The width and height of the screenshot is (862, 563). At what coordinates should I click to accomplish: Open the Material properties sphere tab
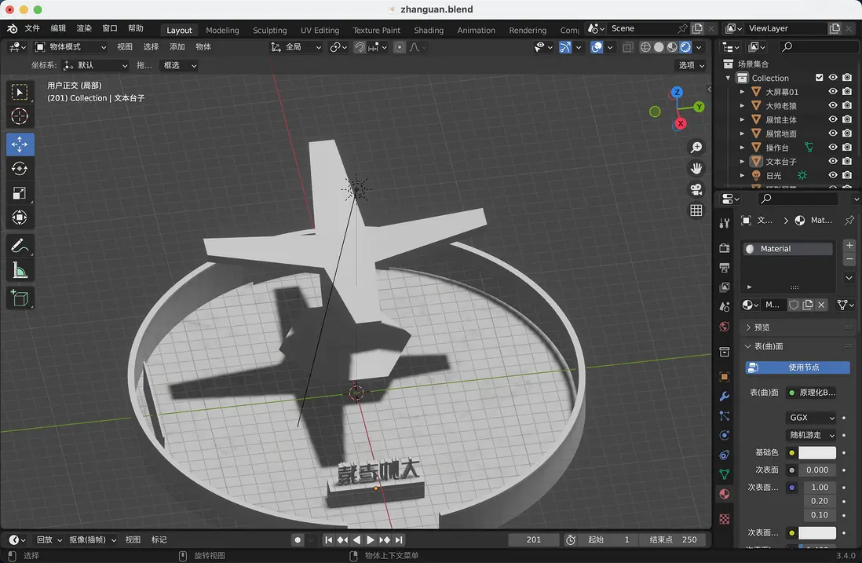[x=724, y=494]
